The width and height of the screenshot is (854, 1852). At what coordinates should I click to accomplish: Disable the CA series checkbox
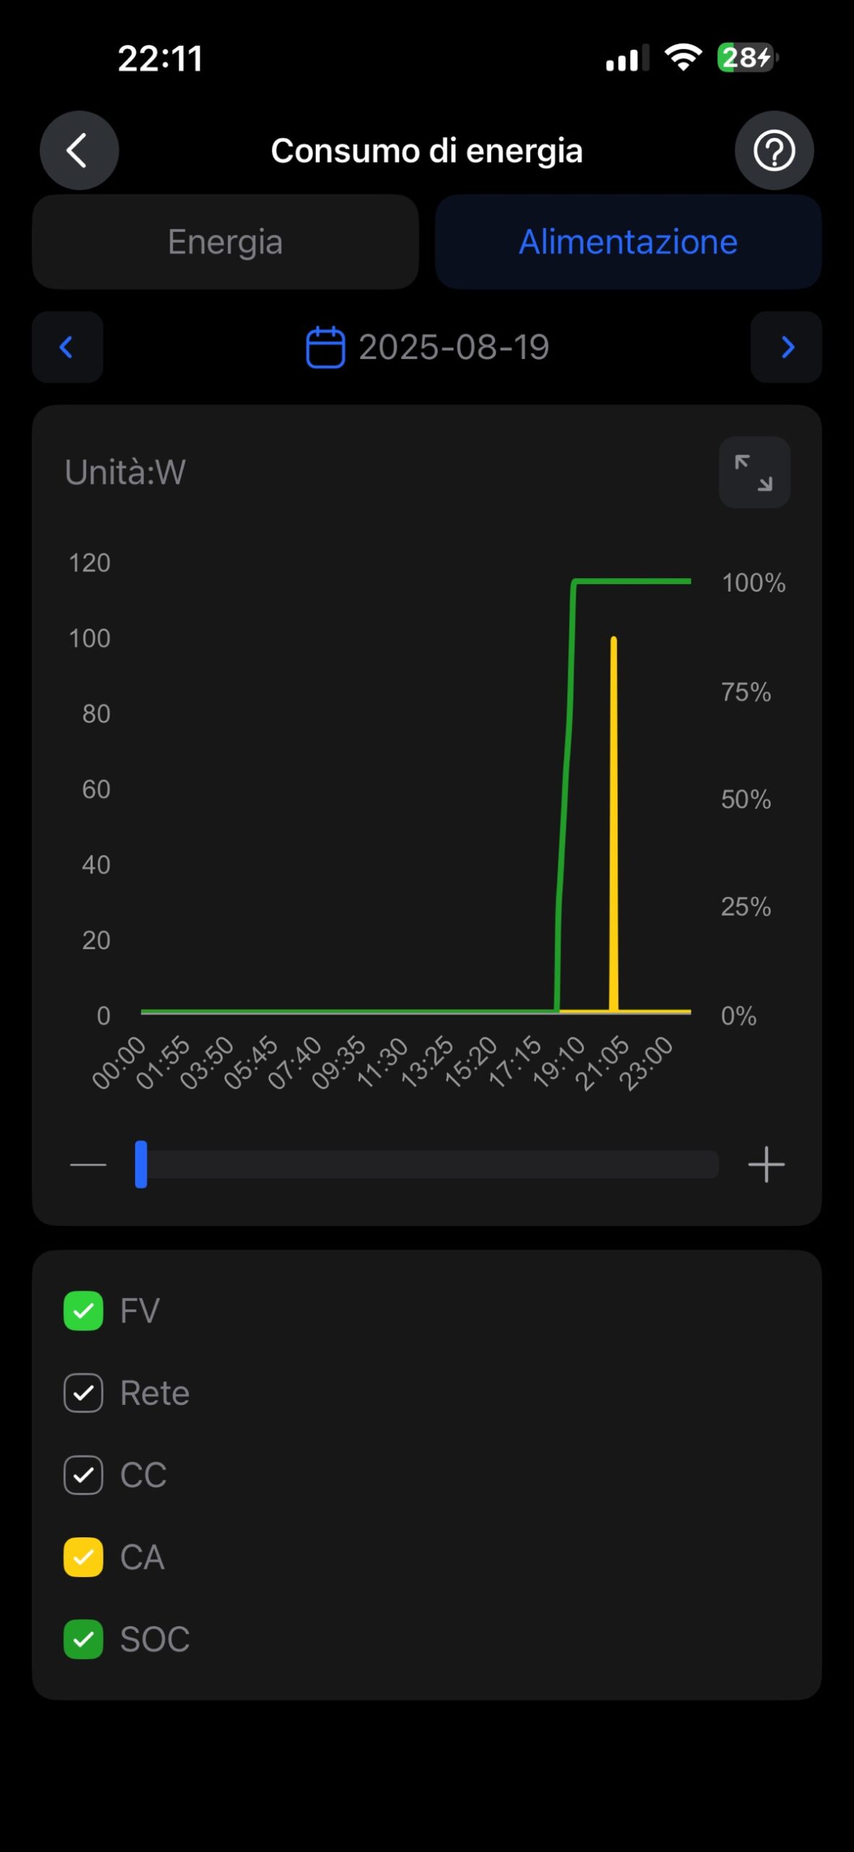pyautogui.click(x=83, y=1557)
